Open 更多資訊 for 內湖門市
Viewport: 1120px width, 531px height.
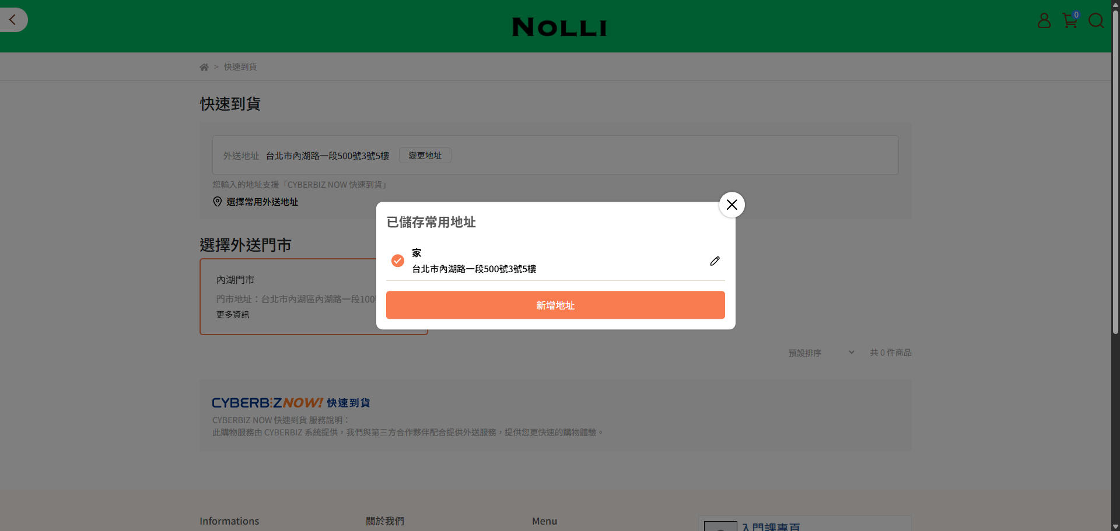[x=233, y=315]
